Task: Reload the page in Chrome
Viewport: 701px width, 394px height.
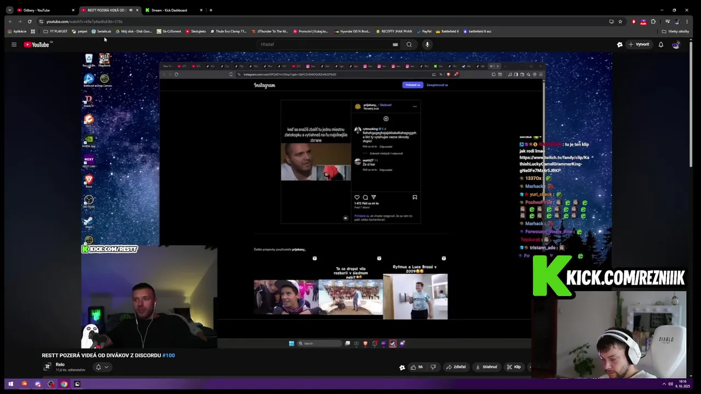Action: (30, 21)
